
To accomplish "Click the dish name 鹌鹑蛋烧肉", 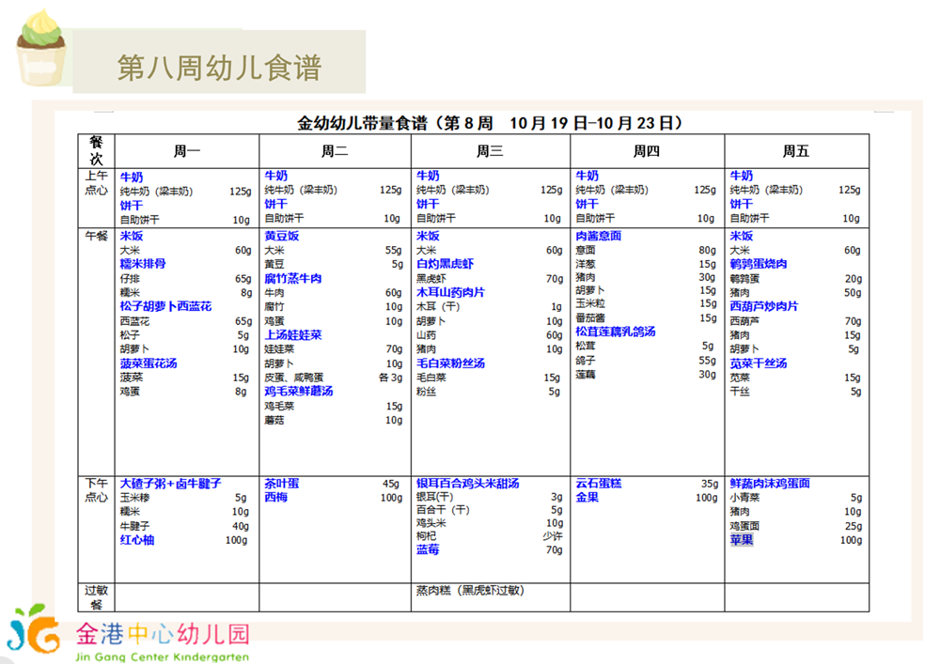I will point(759,264).
